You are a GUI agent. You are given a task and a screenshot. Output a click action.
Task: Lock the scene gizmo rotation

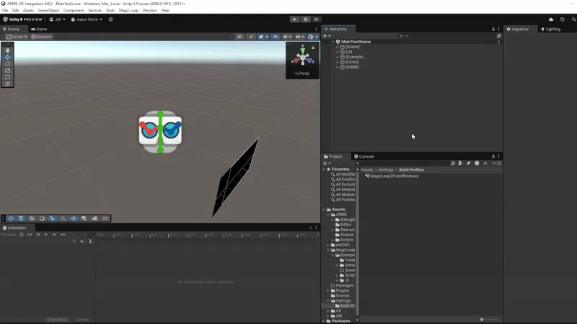point(313,48)
